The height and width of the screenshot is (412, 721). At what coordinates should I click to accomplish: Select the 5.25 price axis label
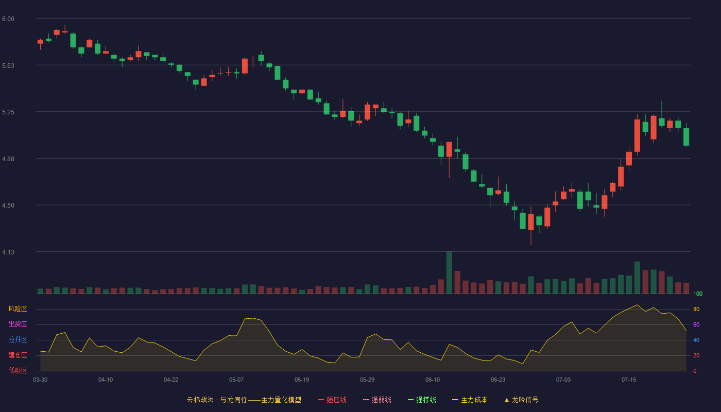pos(8,112)
